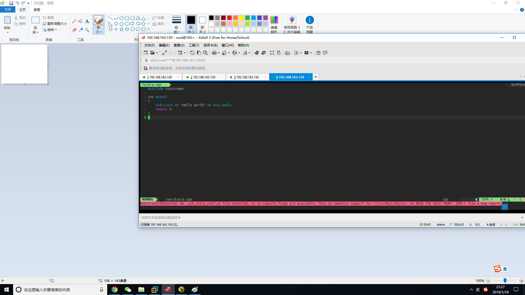
Task: Click the lock screen icon in Xshell
Action: click(279, 53)
